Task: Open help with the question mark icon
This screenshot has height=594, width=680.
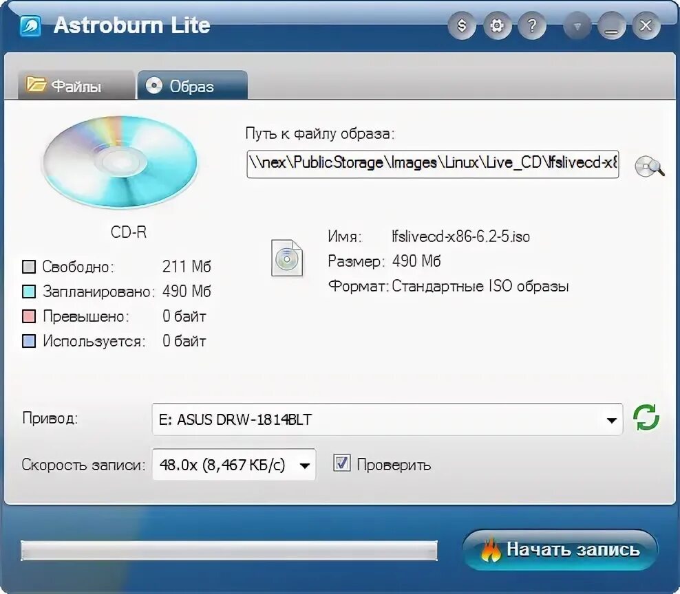Action: point(532,26)
